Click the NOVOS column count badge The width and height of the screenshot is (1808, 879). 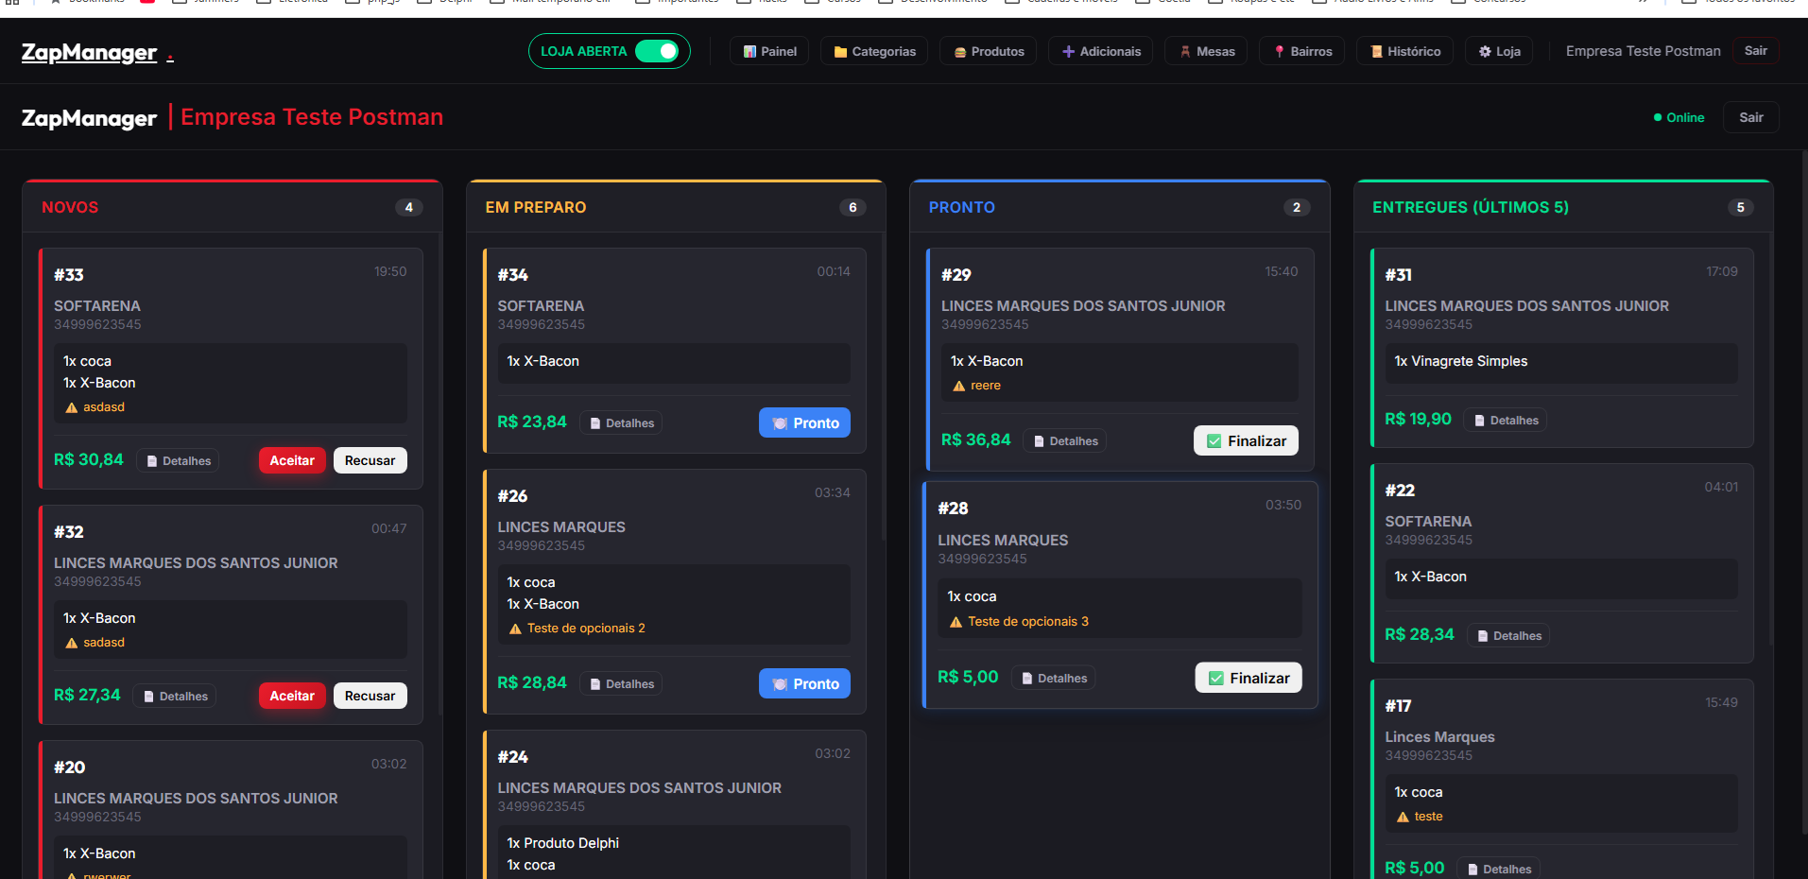click(408, 207)
